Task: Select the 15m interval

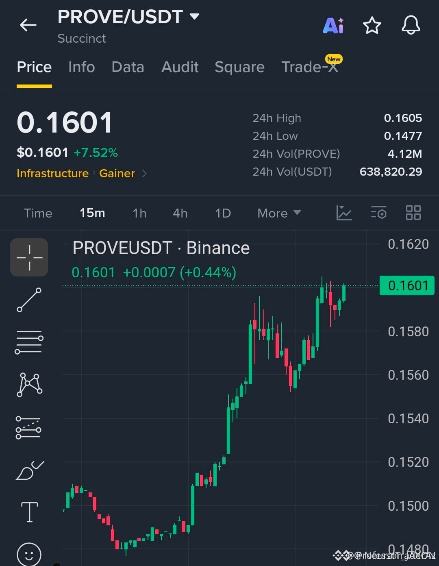Action: point(92,213)
